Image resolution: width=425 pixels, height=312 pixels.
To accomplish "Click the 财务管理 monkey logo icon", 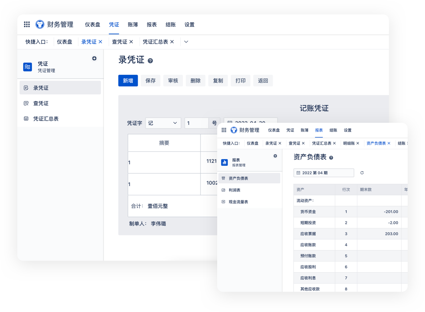I will click(x=40, y=25).
